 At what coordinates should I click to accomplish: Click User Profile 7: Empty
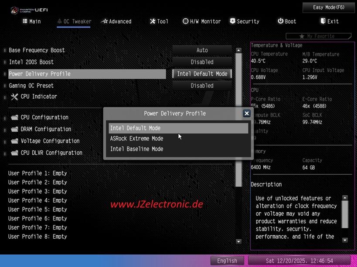pos(37,227)
